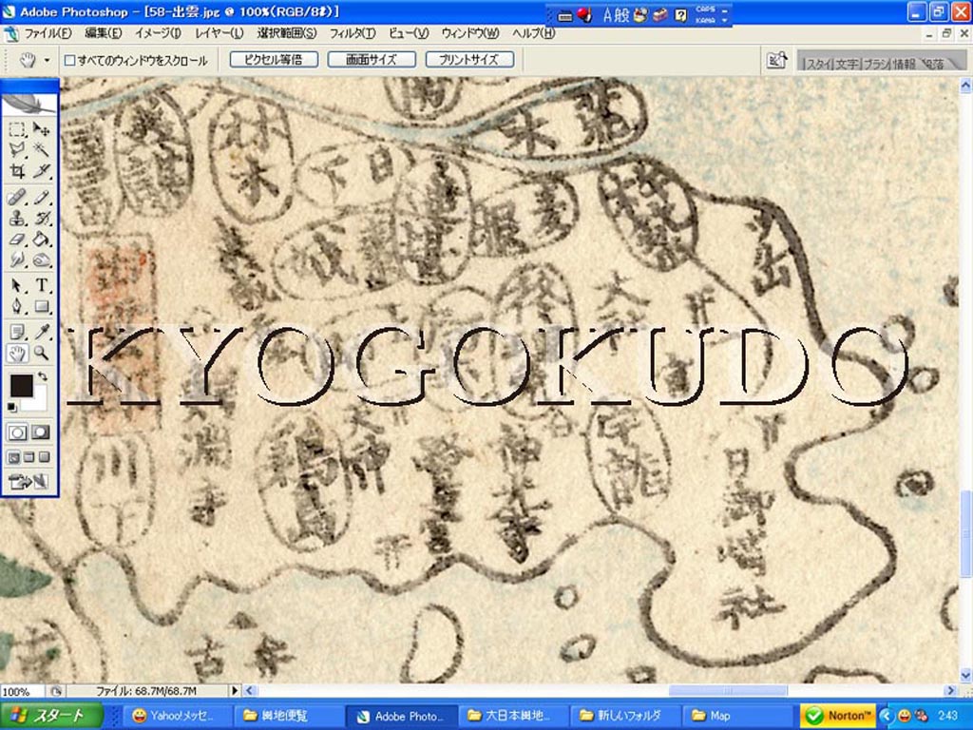Screen dimensions: 973x730
Task: Reset to default black and white colors
Action: click(12, 407)
